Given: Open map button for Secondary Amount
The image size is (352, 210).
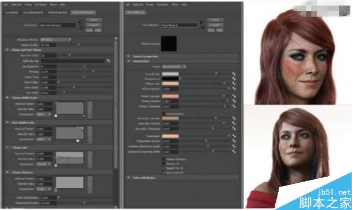Looking at the screenshot, I should pyautogui.click(x=234, y=123).
